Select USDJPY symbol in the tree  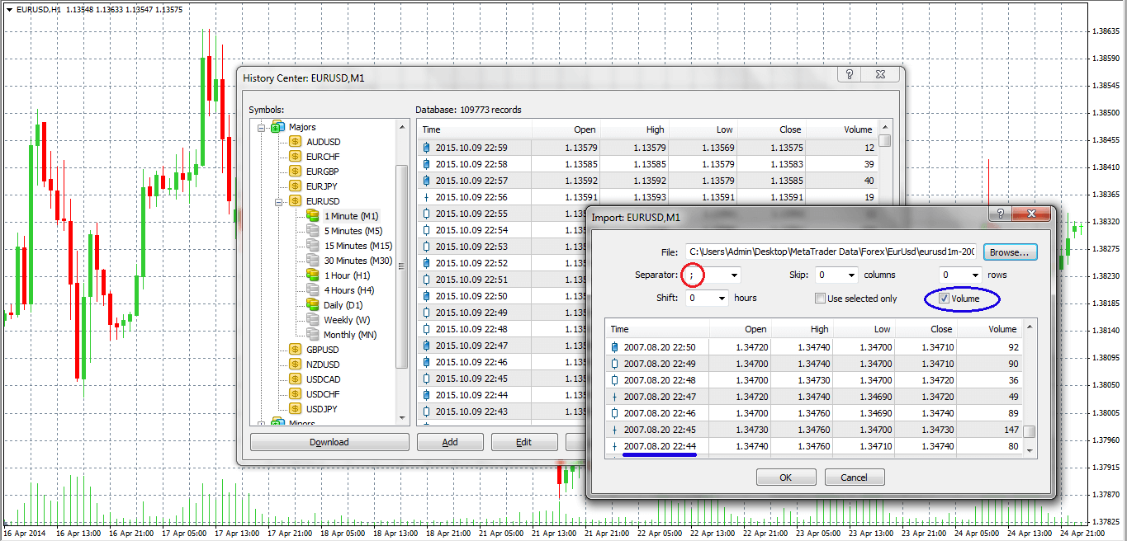coord(323,409)
